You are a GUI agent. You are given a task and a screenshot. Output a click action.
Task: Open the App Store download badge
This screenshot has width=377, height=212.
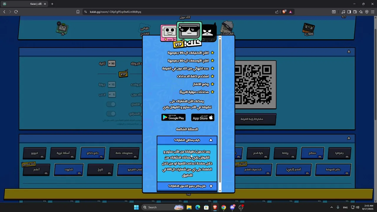(203, 117)
